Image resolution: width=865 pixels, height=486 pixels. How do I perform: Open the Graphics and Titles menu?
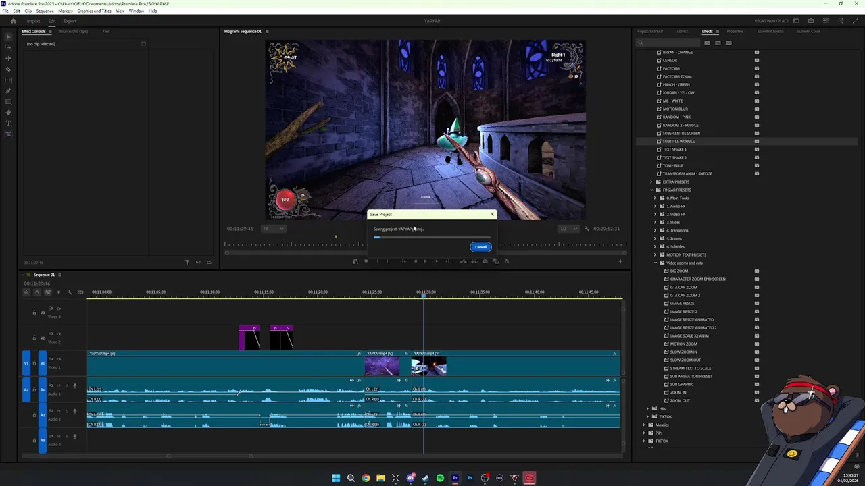pyautogui.click(x=94, y=11)
